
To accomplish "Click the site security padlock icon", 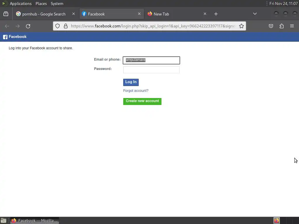I will pos(66,26).
